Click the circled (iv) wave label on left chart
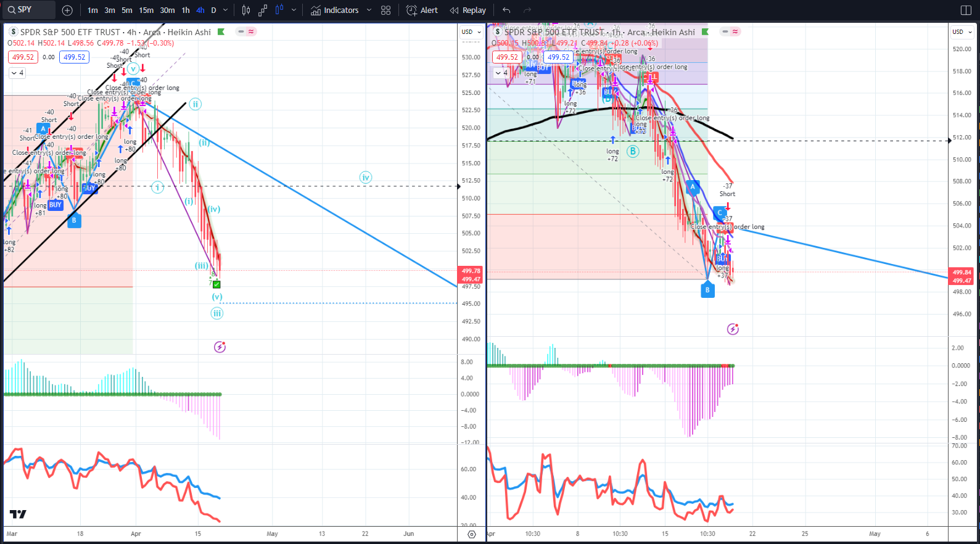 (366, 178)
